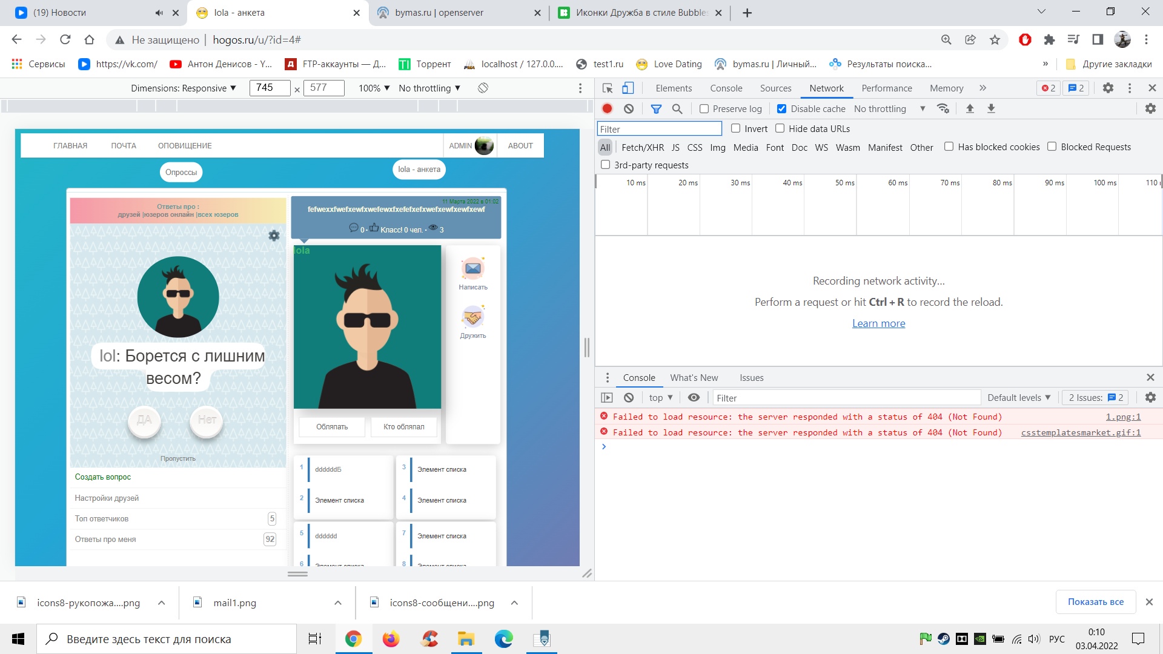Click the inspect element picker icon
Image resolution: width=1163 pixels, height=654 pixels.
tap(608, 88)
